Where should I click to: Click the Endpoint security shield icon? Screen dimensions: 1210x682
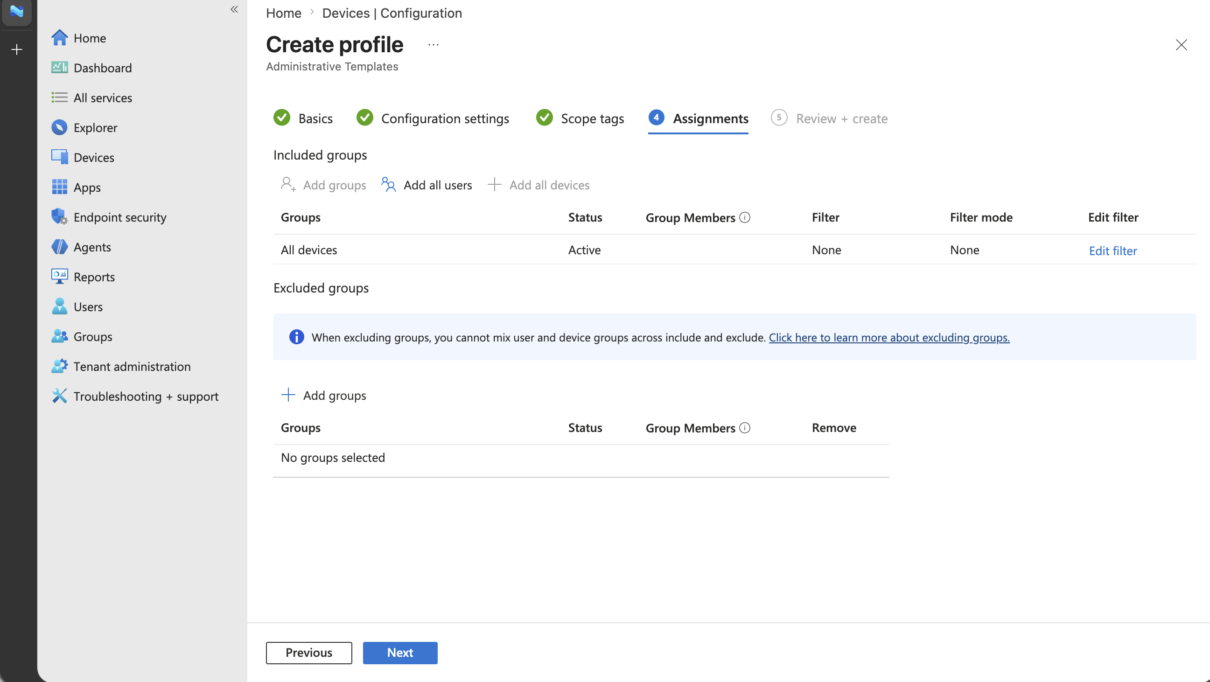[x=59, y=217]
